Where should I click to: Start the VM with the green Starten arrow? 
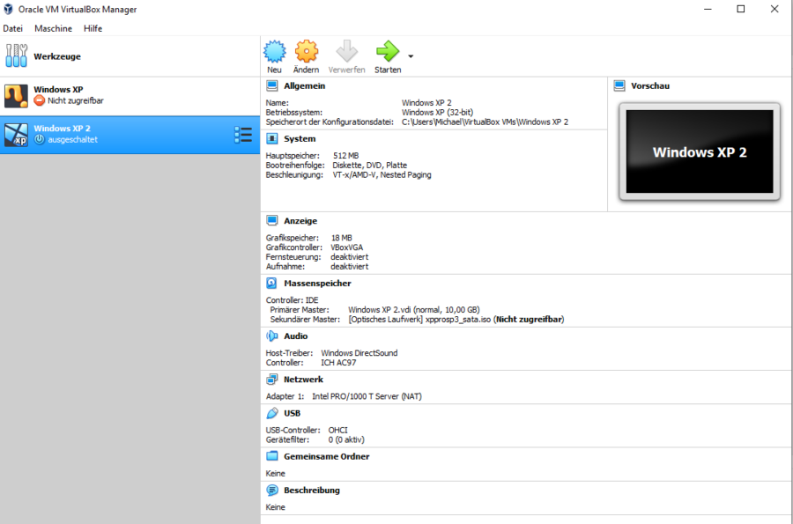tap(388, 52)
